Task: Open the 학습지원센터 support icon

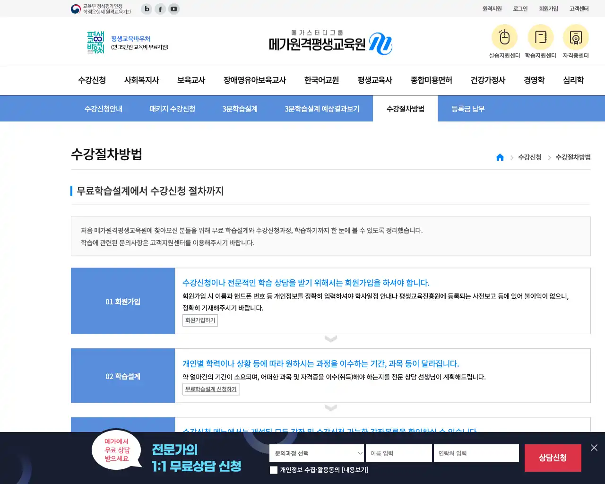Action: click(540, 38)
